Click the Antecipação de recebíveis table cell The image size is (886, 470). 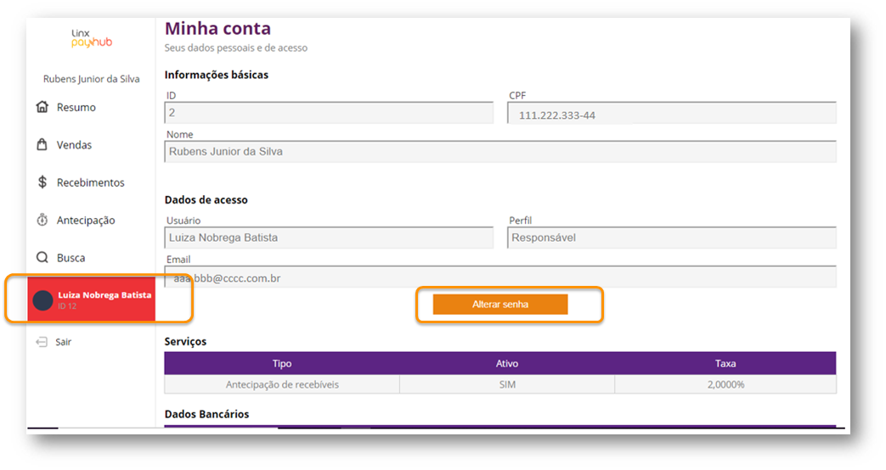point(282,384)
